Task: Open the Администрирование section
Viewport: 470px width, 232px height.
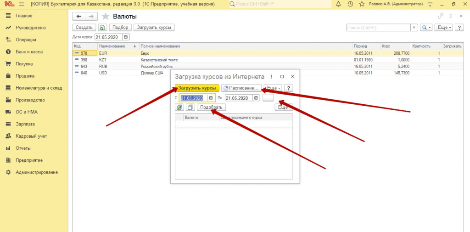Action: click(37, 172)
